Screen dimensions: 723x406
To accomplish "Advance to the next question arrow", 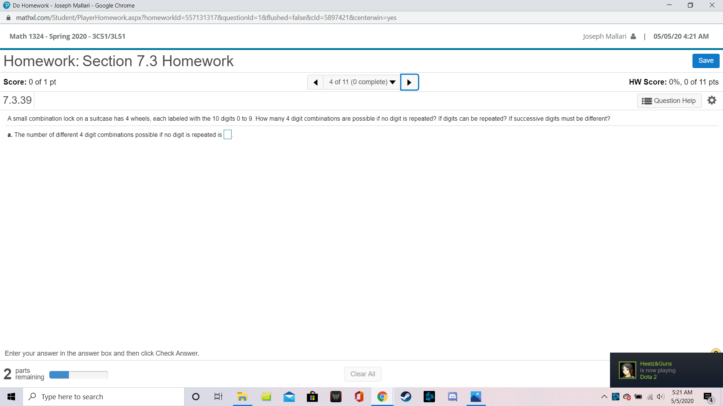I will [409, 82].
